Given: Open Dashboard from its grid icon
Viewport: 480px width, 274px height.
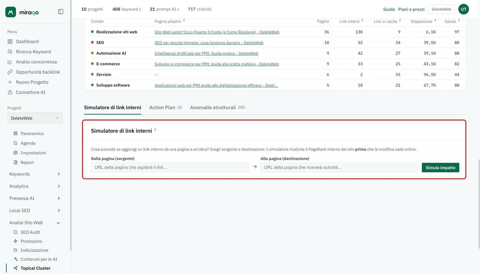Looking at the screenshot, I should click(x=10, y=42).
